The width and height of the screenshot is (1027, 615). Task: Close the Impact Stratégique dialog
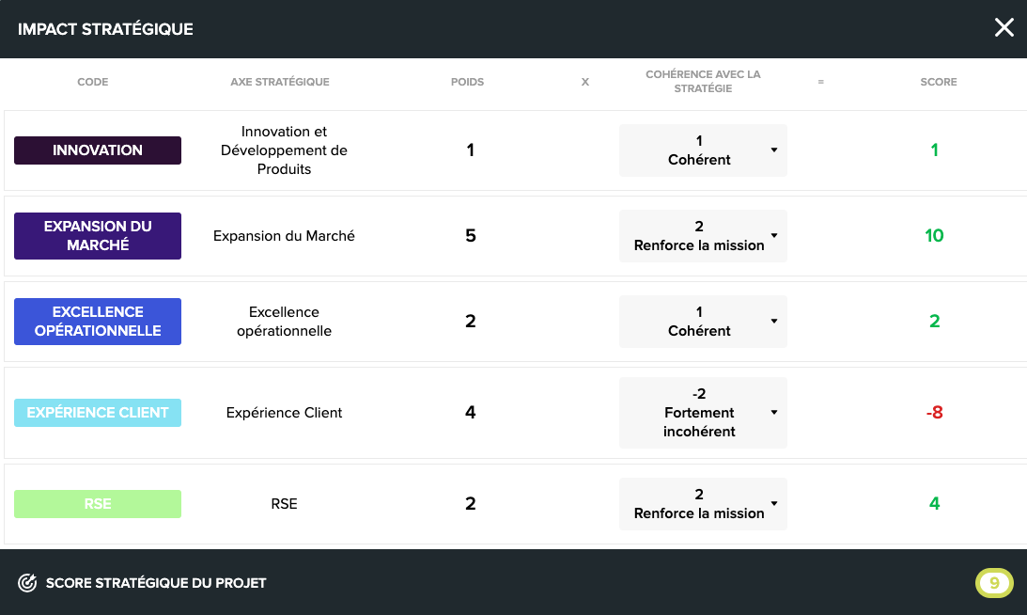[x=1004, y=28]
